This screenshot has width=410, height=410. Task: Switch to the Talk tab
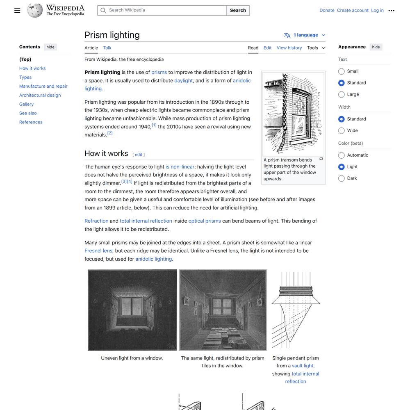point(107,48)
